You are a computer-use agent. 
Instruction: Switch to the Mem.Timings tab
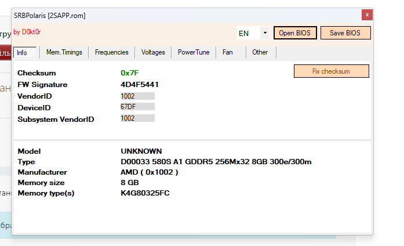64,52
